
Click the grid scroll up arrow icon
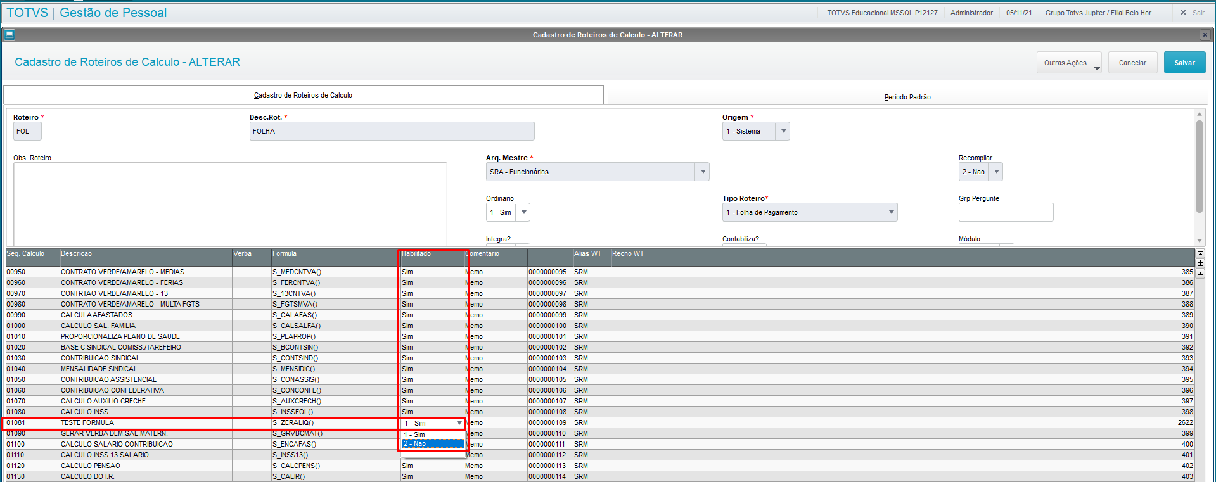pos(1200,273)
